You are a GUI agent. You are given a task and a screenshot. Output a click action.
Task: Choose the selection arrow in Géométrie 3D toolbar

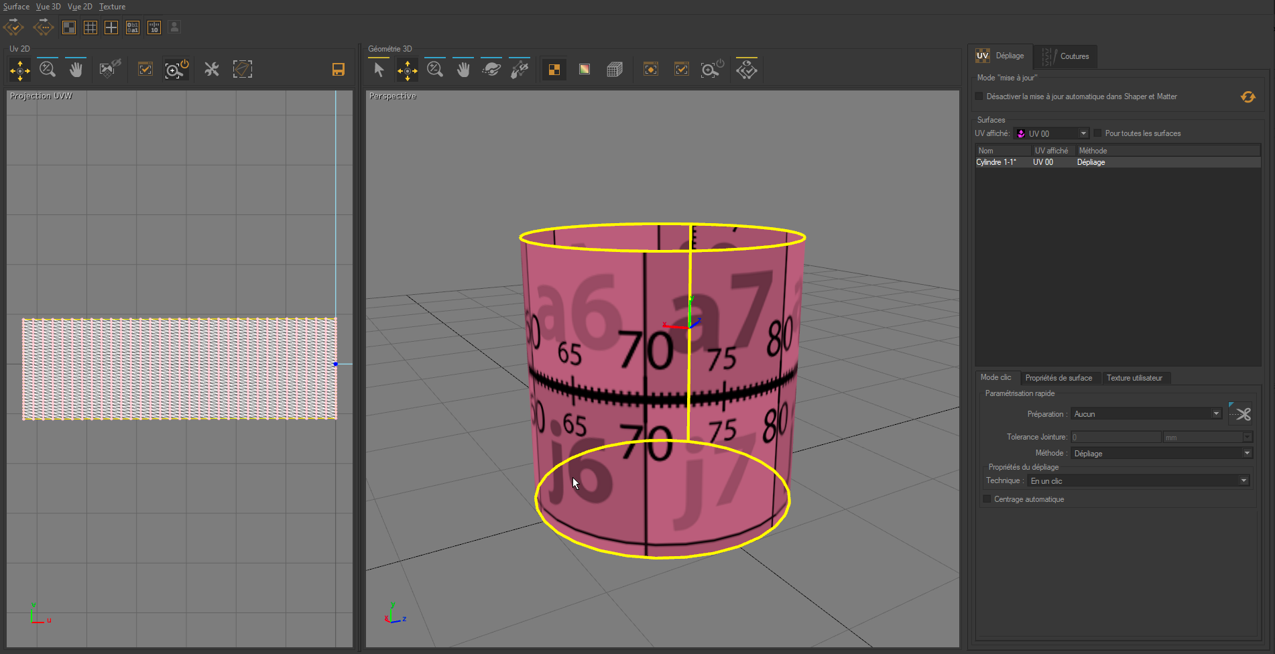[379, 68]
